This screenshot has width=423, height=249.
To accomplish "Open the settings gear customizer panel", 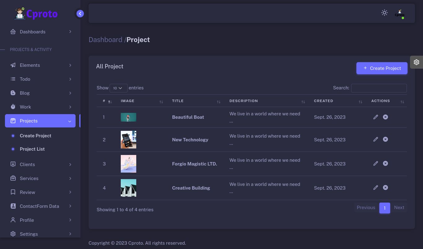I will (x=416, y=62).
